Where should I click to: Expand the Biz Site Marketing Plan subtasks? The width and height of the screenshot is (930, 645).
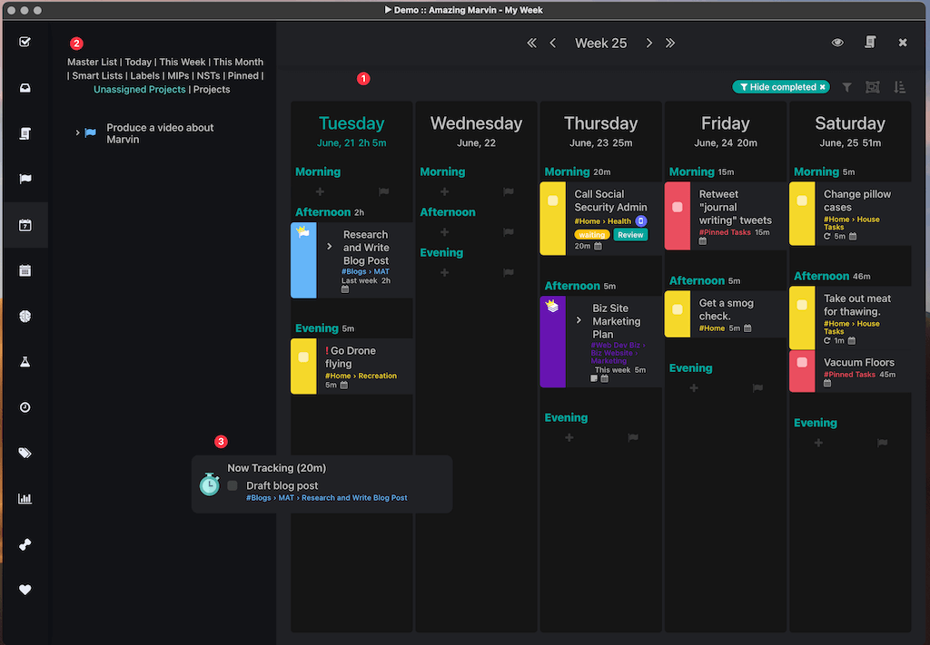click(579, 320)
